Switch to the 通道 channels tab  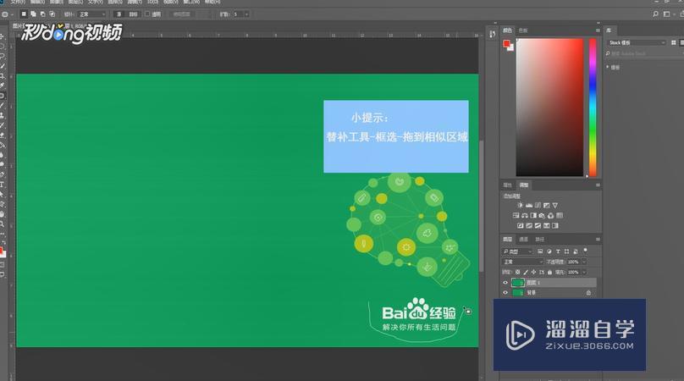click(523, 239)
